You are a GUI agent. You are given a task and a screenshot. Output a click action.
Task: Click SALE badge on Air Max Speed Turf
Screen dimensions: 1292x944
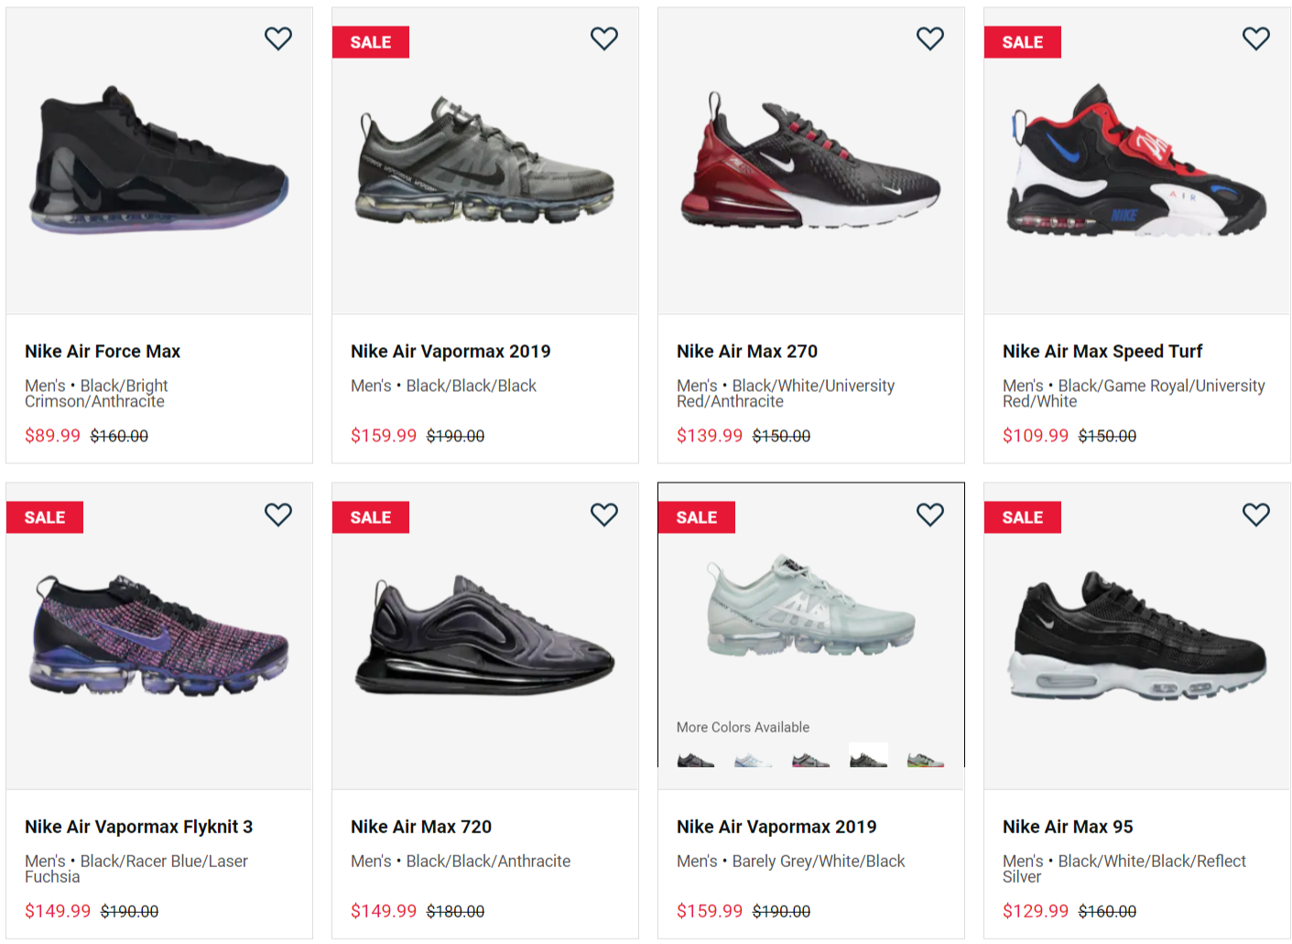pyautogui.click(x=1023, y=42)
